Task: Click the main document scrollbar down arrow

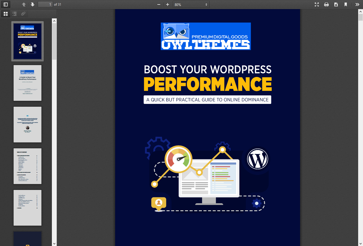Action: pyautogui.click(x=361, y=243)
